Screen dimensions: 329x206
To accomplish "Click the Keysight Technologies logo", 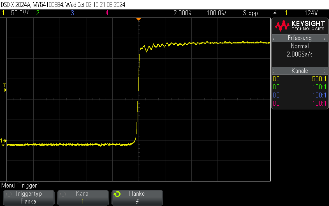I will click(x=300, y=26).
